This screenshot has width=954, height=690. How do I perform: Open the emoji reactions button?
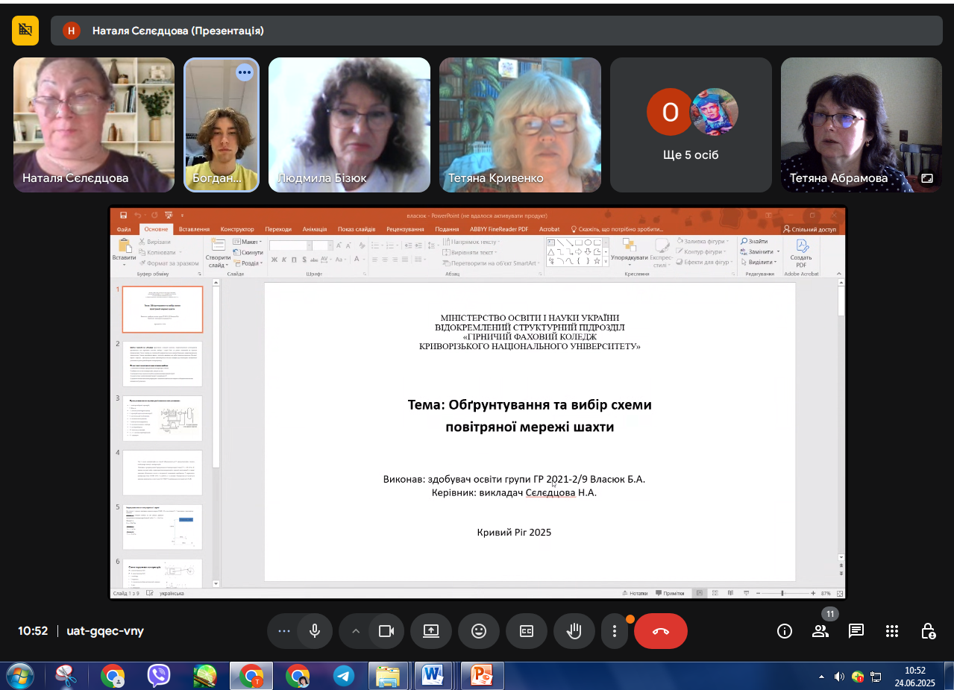click(479, 631)
